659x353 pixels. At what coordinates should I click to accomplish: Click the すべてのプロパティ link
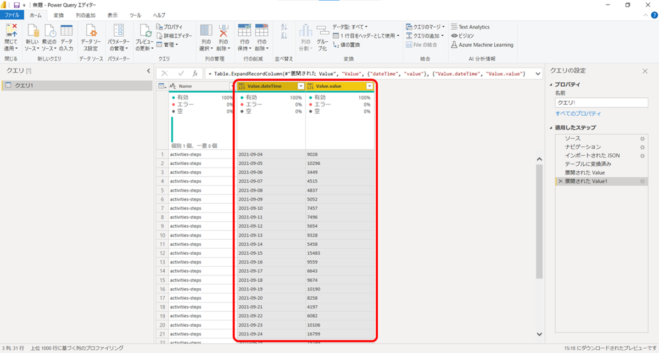click(x=578, y=114)
